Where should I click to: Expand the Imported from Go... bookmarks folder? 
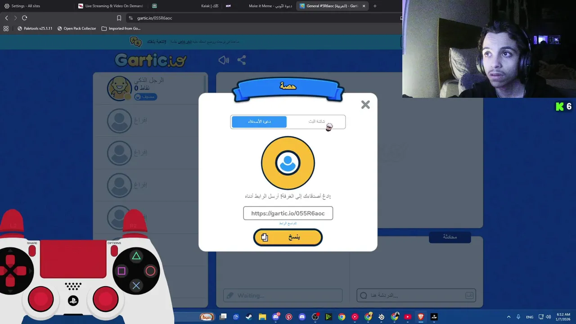pos(121,28)
